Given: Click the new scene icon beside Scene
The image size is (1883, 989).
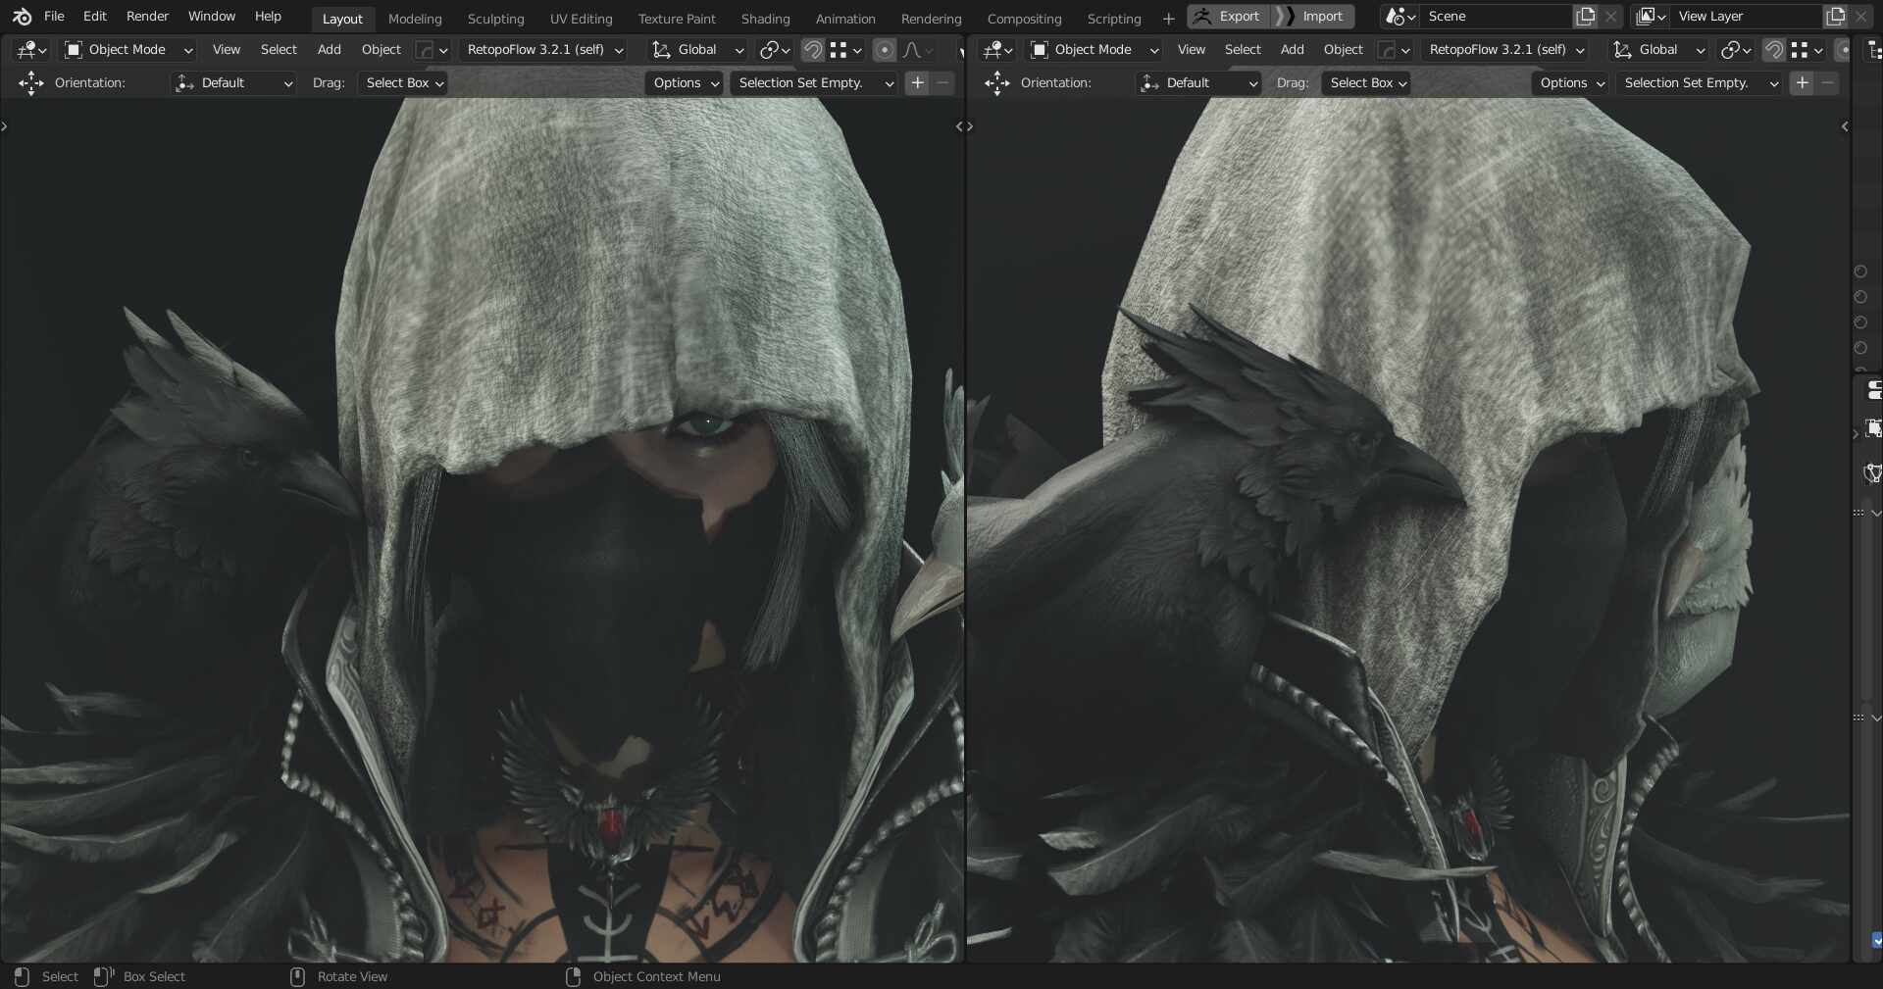Looking at the screenshot, I should tap(1585, 17).
